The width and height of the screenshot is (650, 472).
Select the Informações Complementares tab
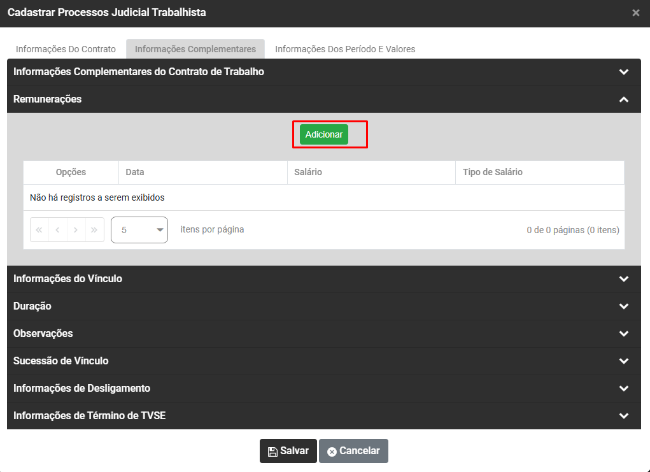(195, 49)
